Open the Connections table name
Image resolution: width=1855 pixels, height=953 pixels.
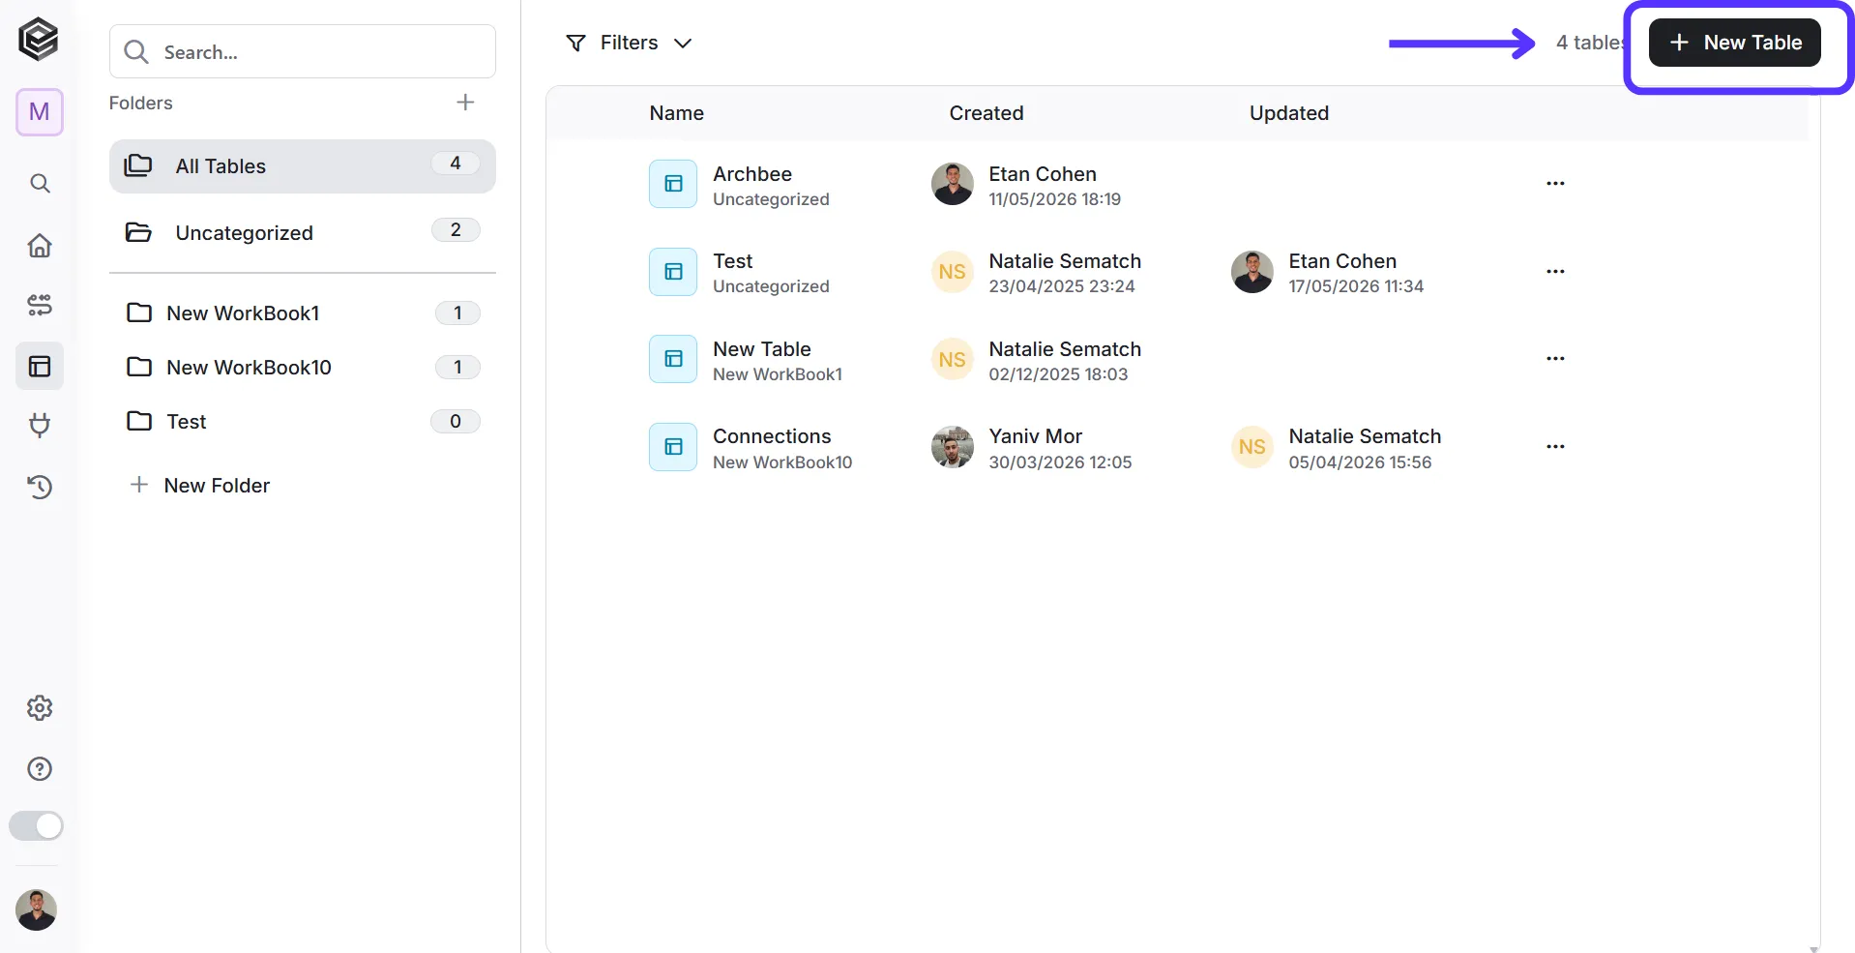tap(772, 436)
